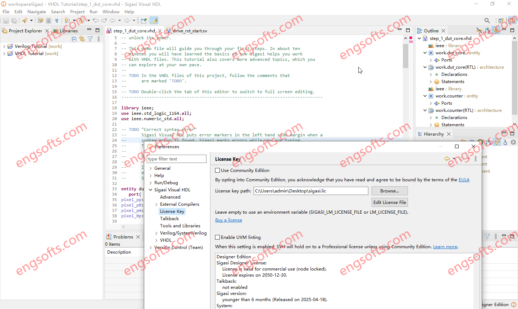This screenshot has height=309, width=518.
Task: Collapse All in Project Explorer
Action: (74, 39)
